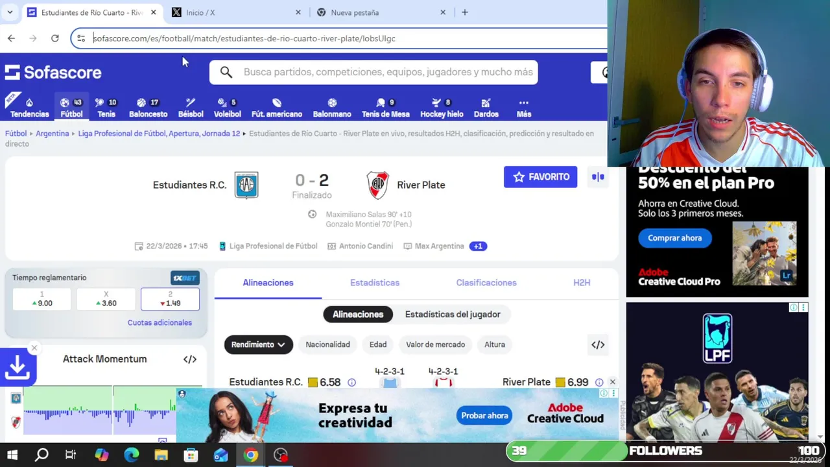
Task: Expand the Rendimiento dropdown
Action: click(x=259, y=345)
